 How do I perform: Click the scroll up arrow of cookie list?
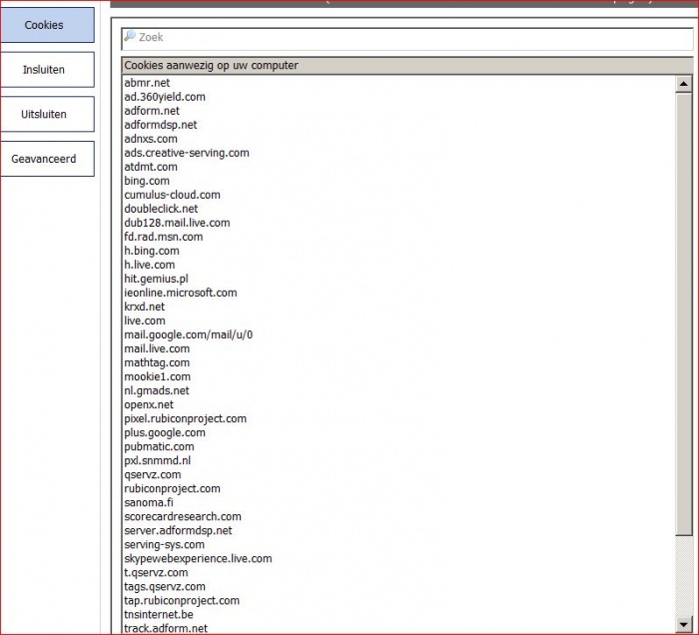click(x=683, y=84)
